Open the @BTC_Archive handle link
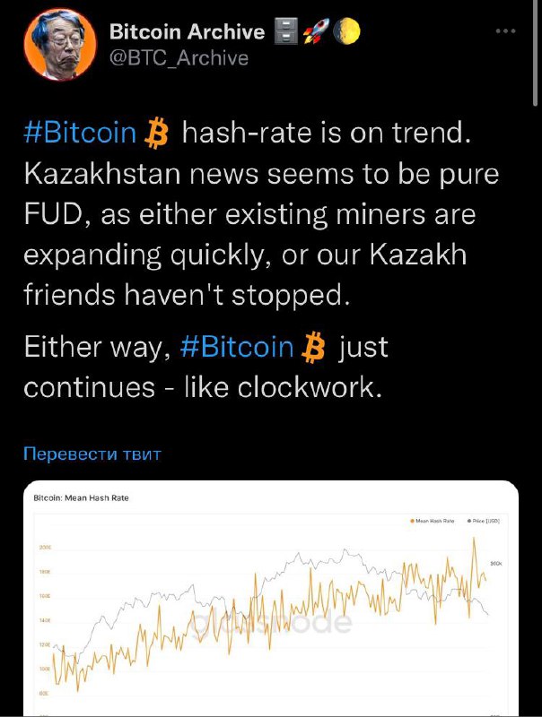542x717 pixels. pos(179,58)
